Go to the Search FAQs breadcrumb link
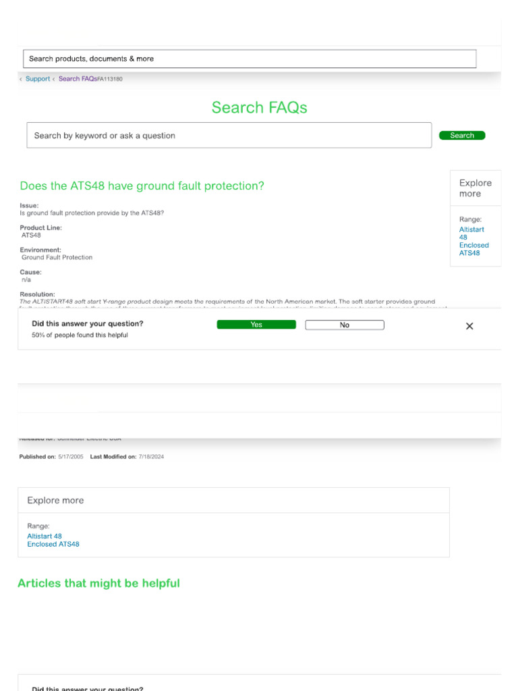The height and width of the screenshot is (691, 518). (78, 79)
